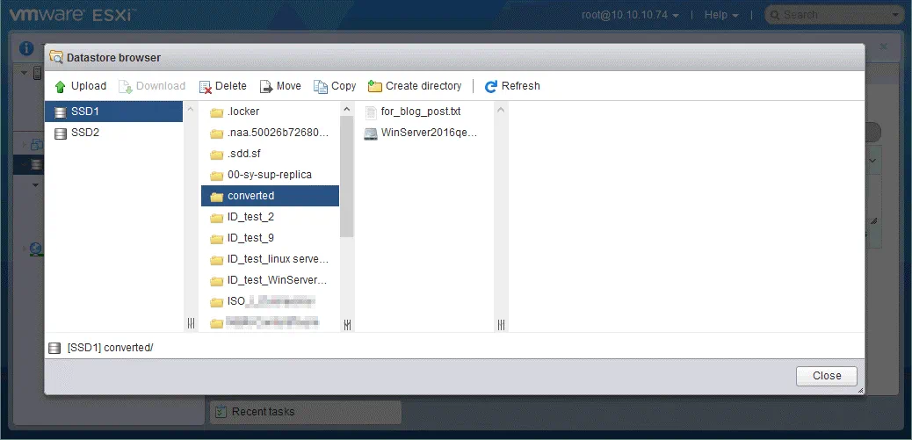The image size is (912, 440).
Task: Click the Close button in dialog
Action: 826,375
